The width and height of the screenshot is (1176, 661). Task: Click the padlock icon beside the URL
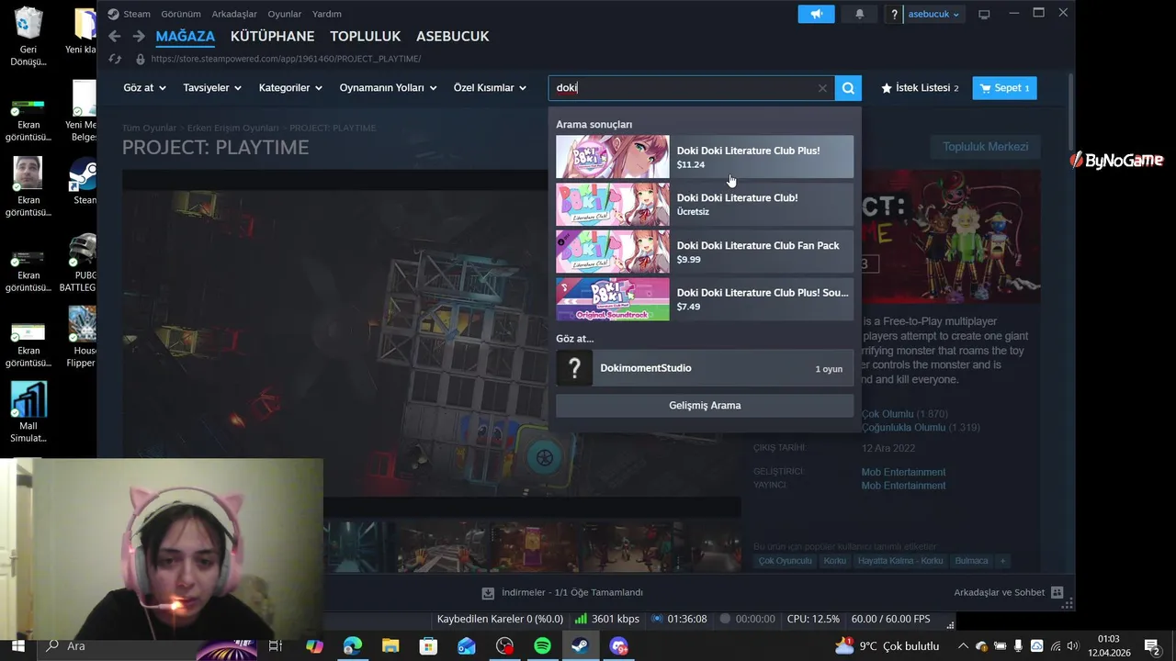(x=140, y=59)
